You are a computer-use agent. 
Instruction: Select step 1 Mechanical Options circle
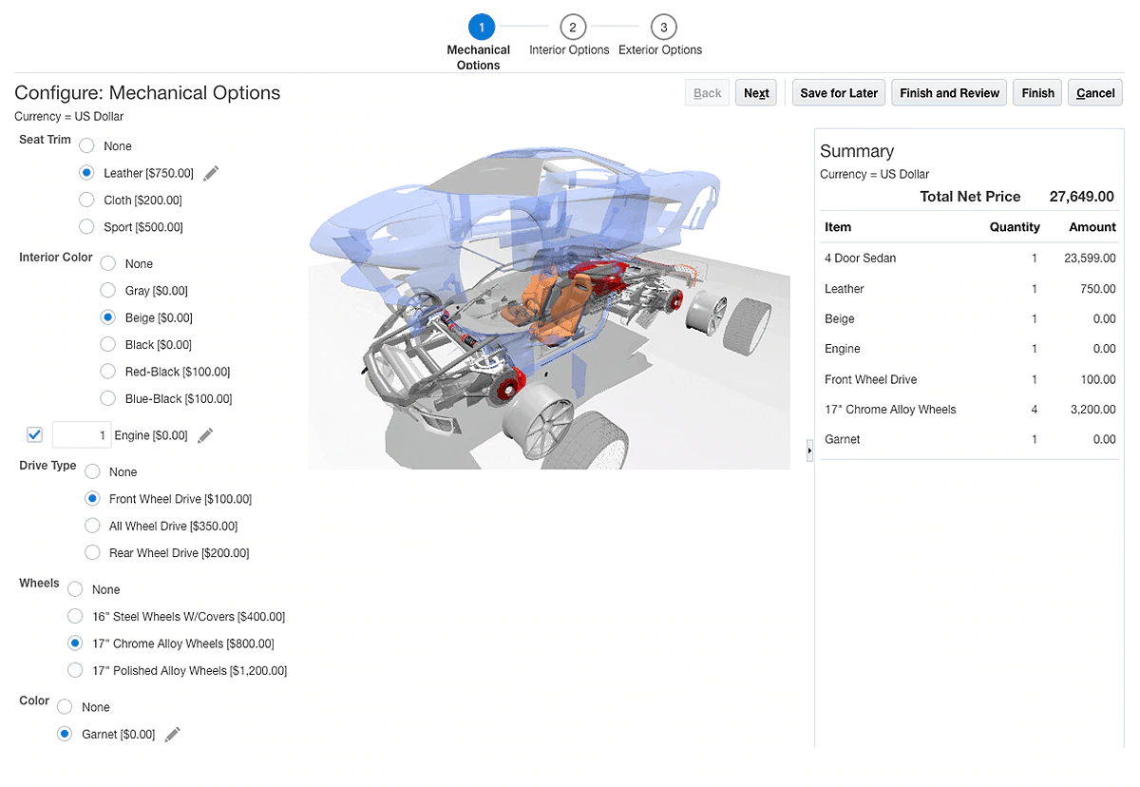click(482, 28)
